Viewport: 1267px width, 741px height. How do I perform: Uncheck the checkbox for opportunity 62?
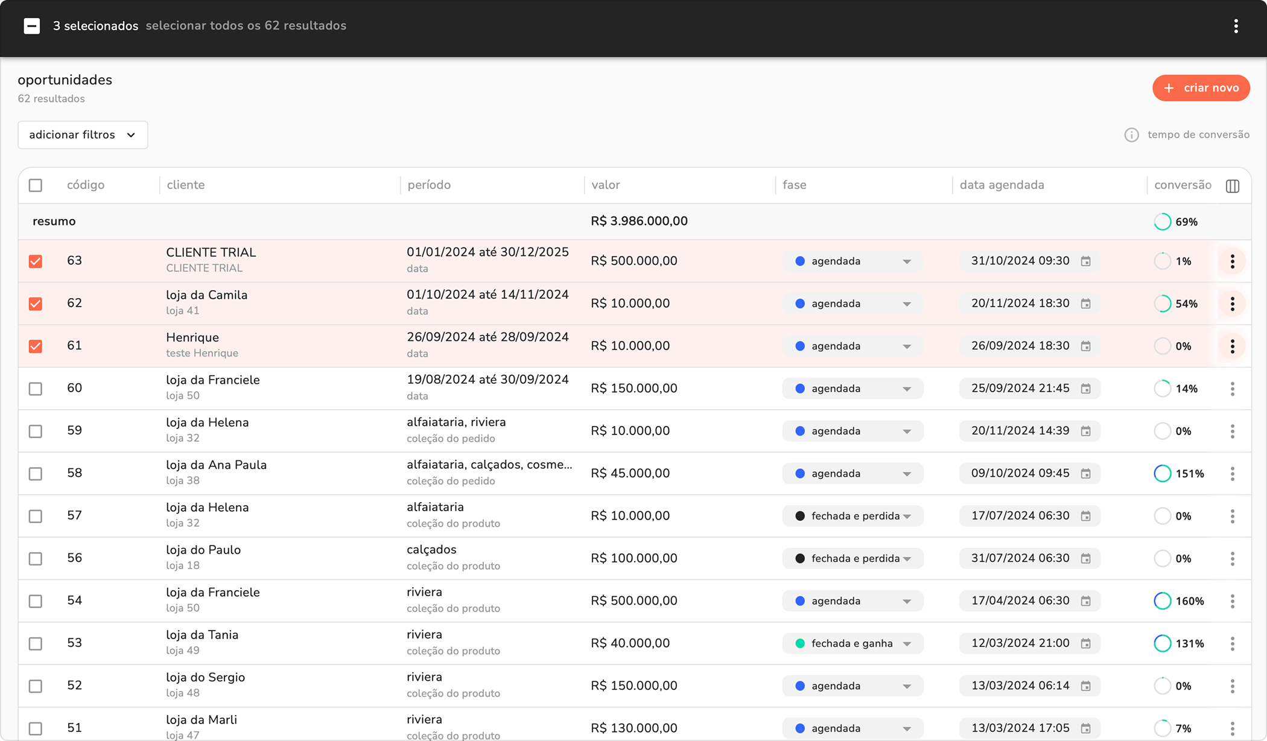(36, 304)
